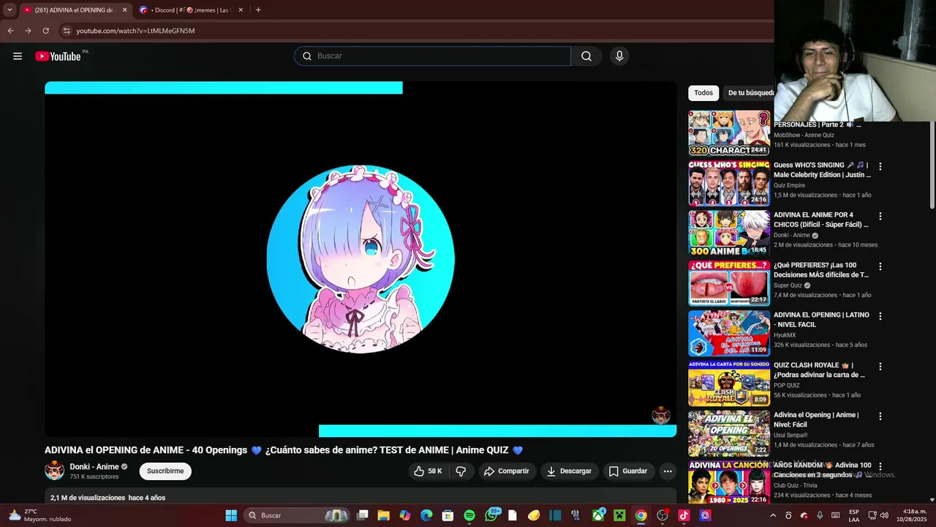Click the search magnifier button

pyautogui.click(x=586, y=56)
